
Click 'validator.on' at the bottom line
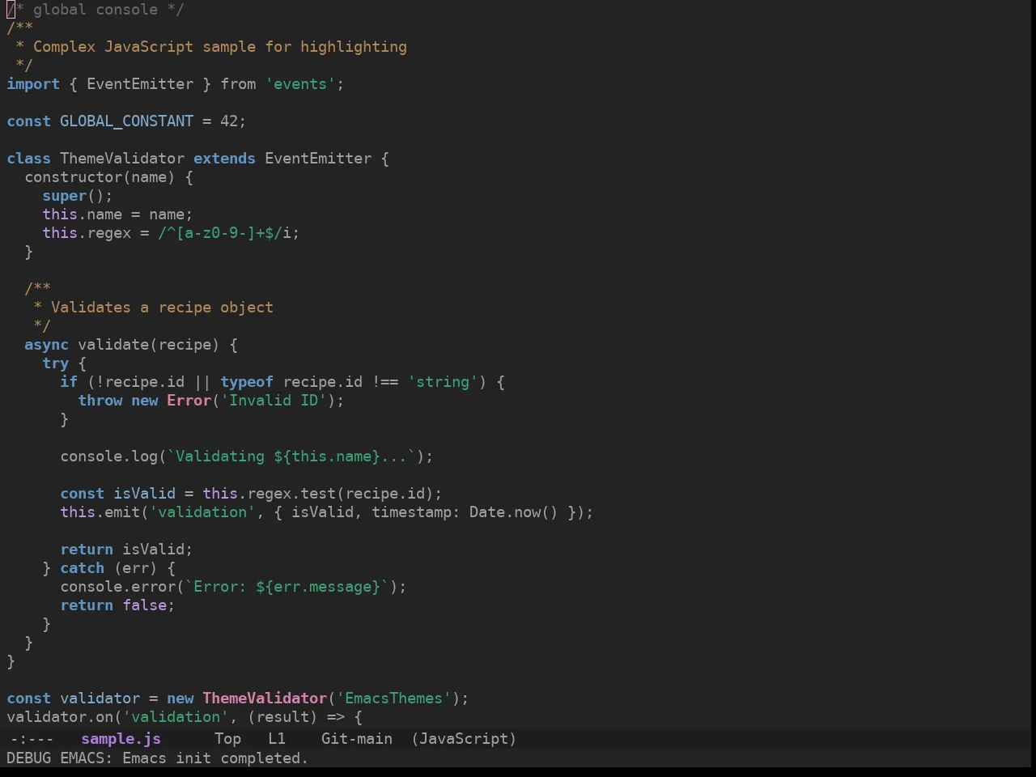pos(60,717)
